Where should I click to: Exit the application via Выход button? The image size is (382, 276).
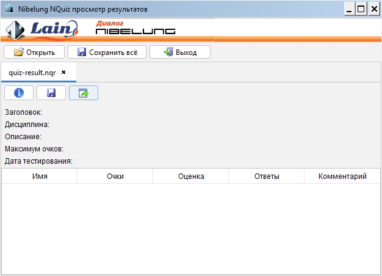coord(180,52)
